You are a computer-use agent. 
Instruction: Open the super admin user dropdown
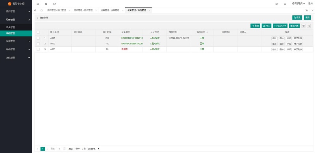(x=298, y=4)
